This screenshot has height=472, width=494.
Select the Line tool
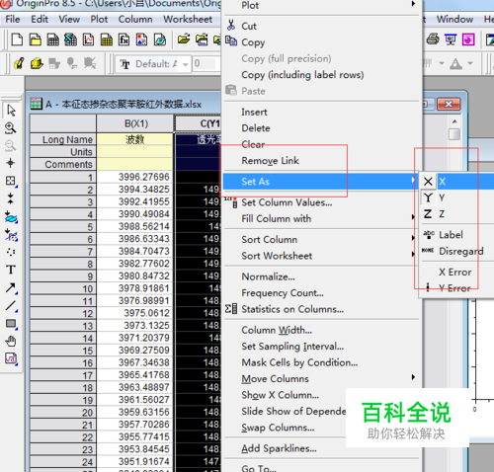[11, 306]
